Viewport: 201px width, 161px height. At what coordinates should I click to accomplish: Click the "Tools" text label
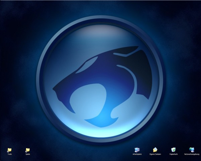pyautogui.click(x=9, y=154)
